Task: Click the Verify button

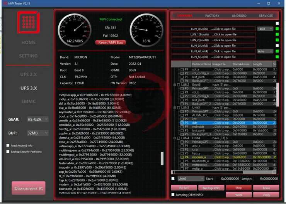Action: pyautogui.click(x=266, y=195)
